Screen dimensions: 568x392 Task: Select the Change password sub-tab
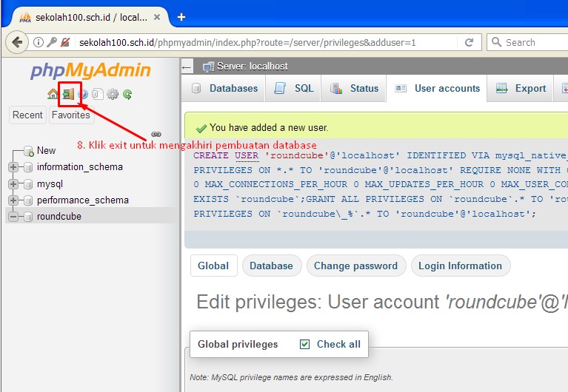pyautogui.click(x=355, y=266)
